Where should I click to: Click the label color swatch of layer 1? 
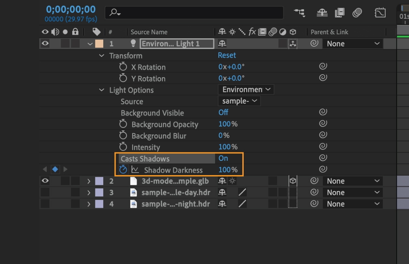tap(99, 44)
